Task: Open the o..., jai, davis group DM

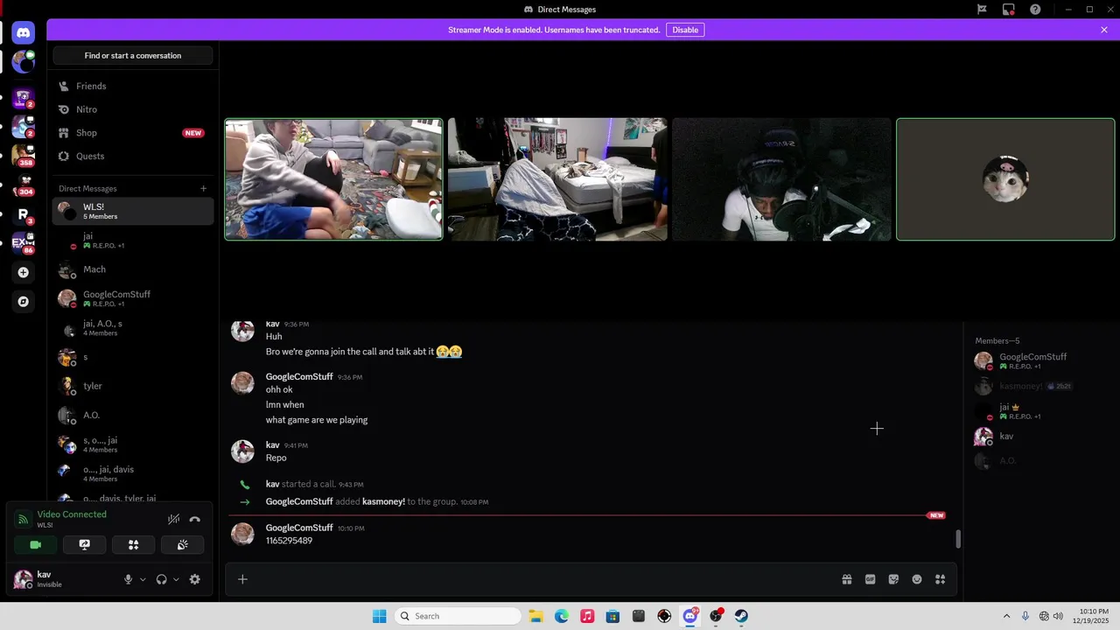Action: click(x=133, y=473)
